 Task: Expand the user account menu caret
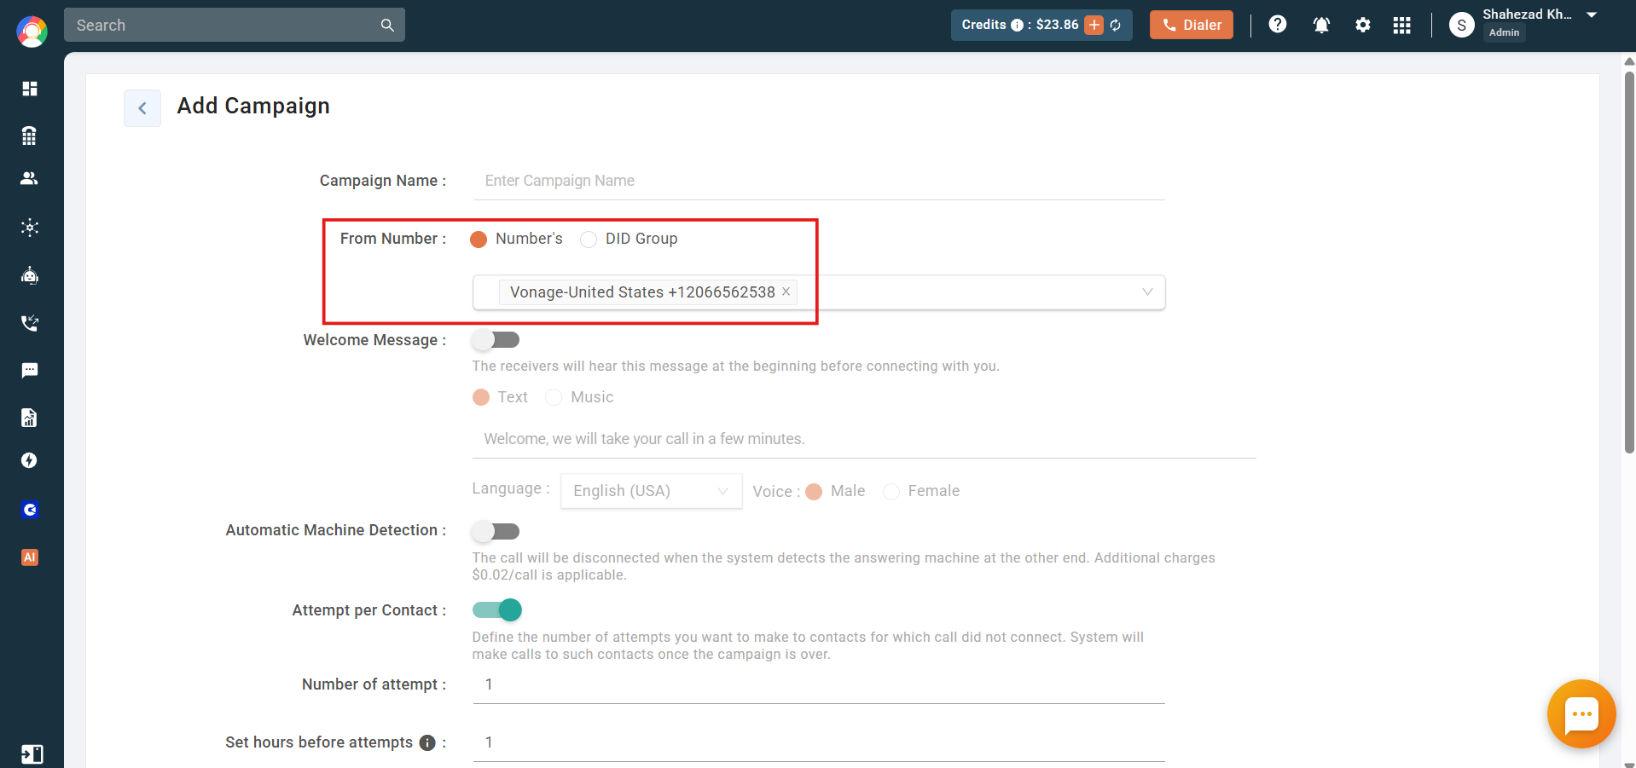(1592, 15)
